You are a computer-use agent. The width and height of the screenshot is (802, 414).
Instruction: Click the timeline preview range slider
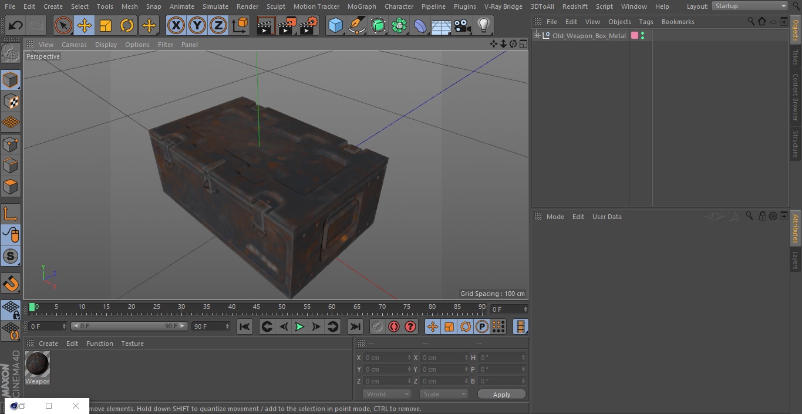tap(129, 326)
